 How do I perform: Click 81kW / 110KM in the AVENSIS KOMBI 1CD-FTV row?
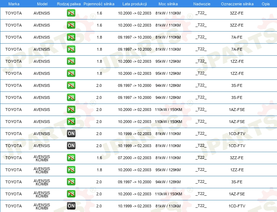pos(168,206)
